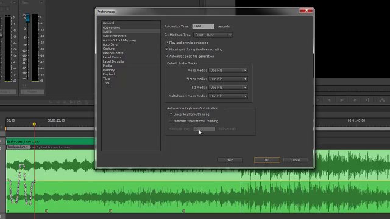Select Trim in the Preferences list

pyautogui.click(x=106, y=83)
